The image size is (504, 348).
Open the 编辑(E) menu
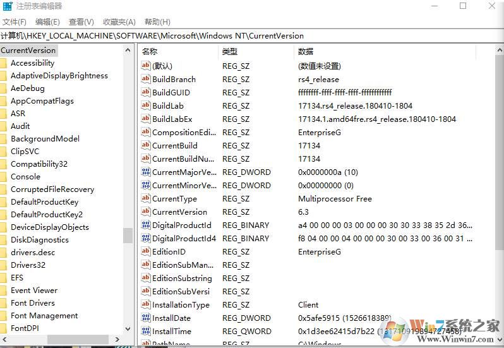click(47, 22)
